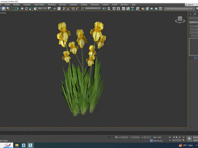Viewport: 198px width, 148px height.
Task: Click Render in the Cloud teapot icon
Action: click(x=156, y=9)
